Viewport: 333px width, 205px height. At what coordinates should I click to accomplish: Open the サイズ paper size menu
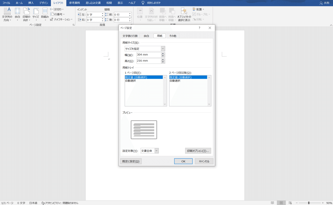pyautogui.click(x=36, y=15)
